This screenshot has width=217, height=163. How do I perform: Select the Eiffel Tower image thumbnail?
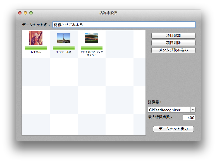64,38
